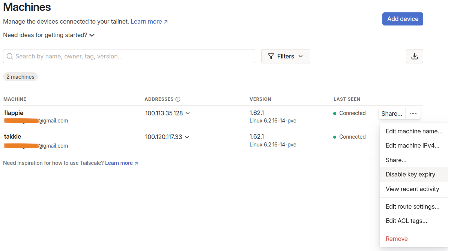451x251 pixels.
Task: Select 'Edit machine IPv4...' menu entry
Action: (414, 146)
